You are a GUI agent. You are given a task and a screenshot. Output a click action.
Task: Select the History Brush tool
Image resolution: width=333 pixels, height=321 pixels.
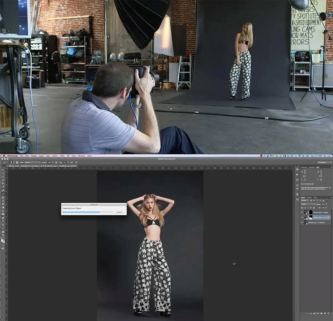pyautogui.click(x=3, y=201)
